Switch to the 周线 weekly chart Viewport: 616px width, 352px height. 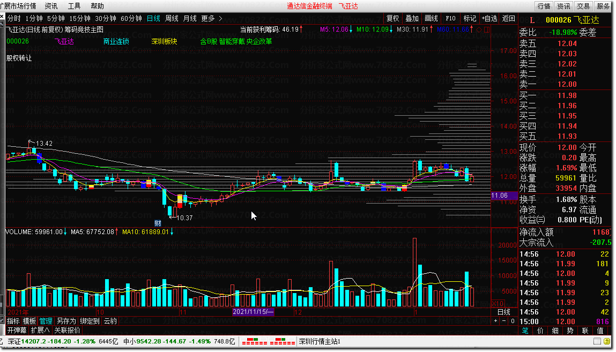(172, 18)
